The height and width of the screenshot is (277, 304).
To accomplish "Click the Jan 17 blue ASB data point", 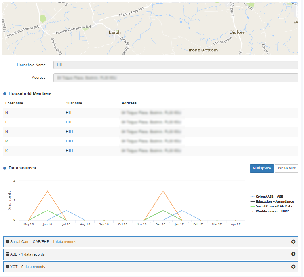I will click(x=182, y=210).
